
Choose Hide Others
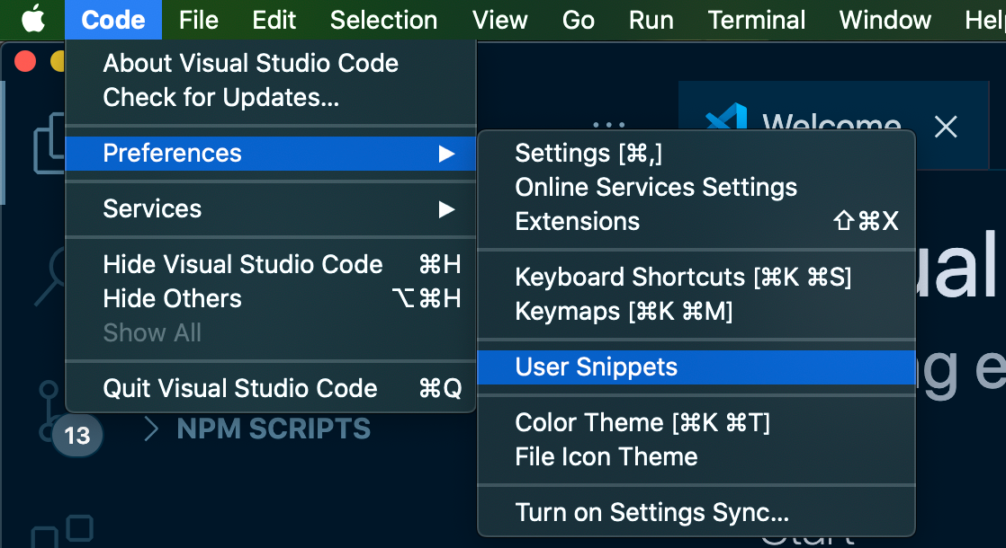click(270, 299)
